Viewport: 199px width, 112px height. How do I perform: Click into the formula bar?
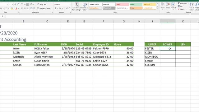[102, 16]
